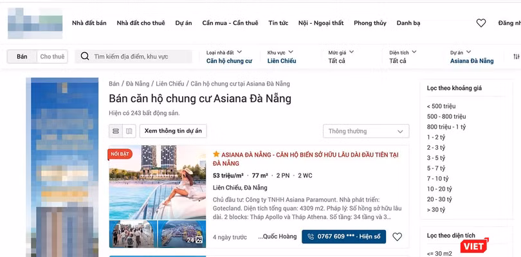
Task: Filter price by 10 - 20 tỷ
Action: pyautogui.click(x=439, y=189)
